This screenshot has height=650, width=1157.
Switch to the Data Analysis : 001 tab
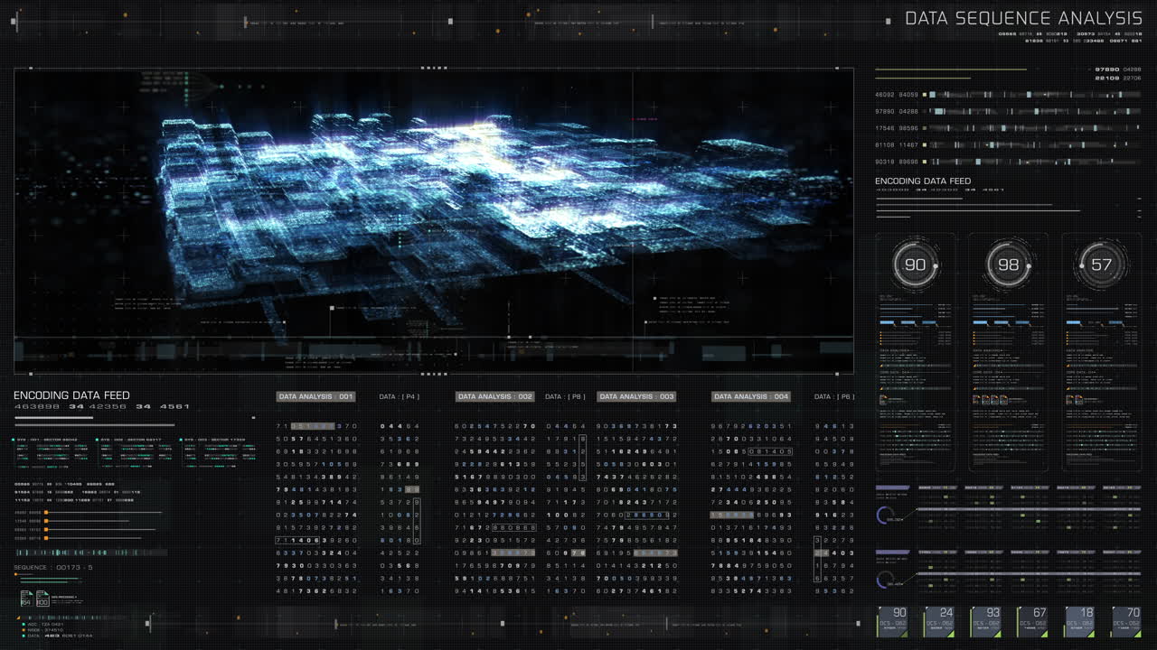pyautogui.click(x=315, y=396)
